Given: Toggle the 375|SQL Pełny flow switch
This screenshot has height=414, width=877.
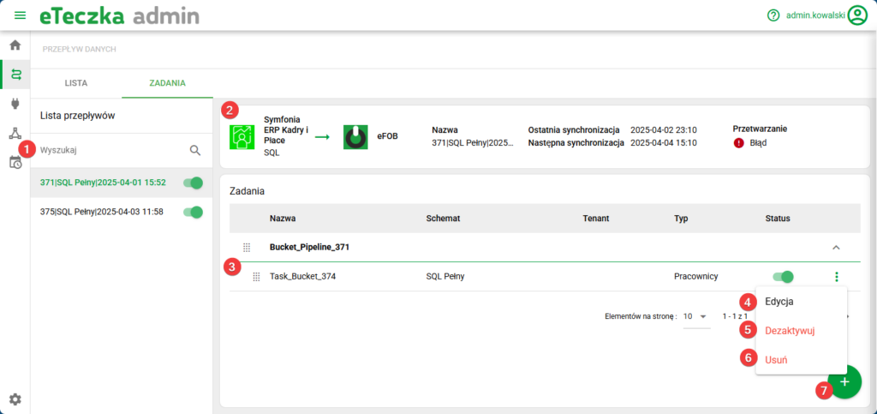Looking at the screenshot, I should [193, 212].
